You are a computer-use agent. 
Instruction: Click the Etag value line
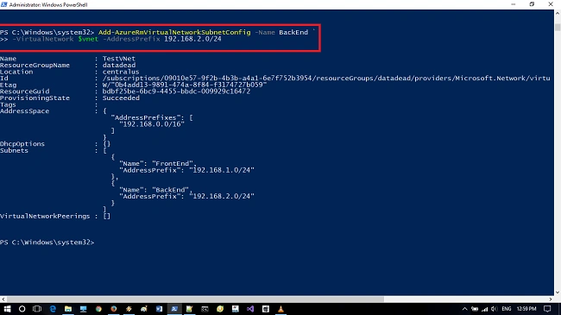185,85
